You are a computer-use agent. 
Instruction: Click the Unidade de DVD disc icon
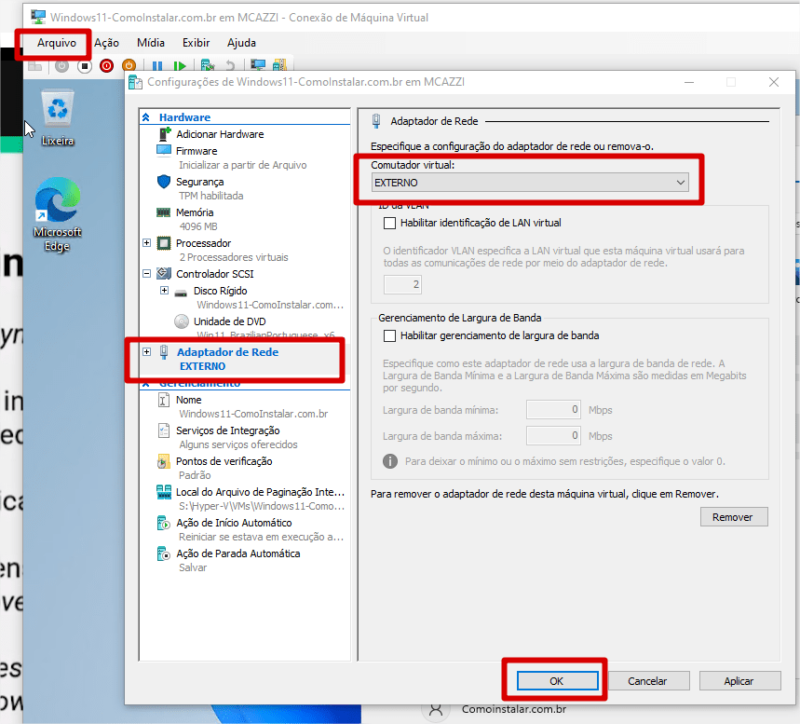(x=182, y=321)
